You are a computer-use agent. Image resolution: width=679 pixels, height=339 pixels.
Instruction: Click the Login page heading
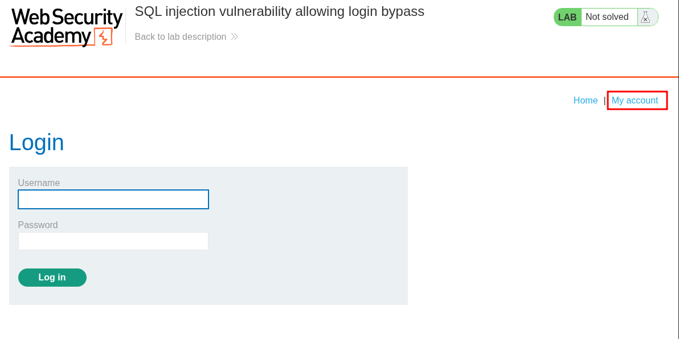(36, 142)
